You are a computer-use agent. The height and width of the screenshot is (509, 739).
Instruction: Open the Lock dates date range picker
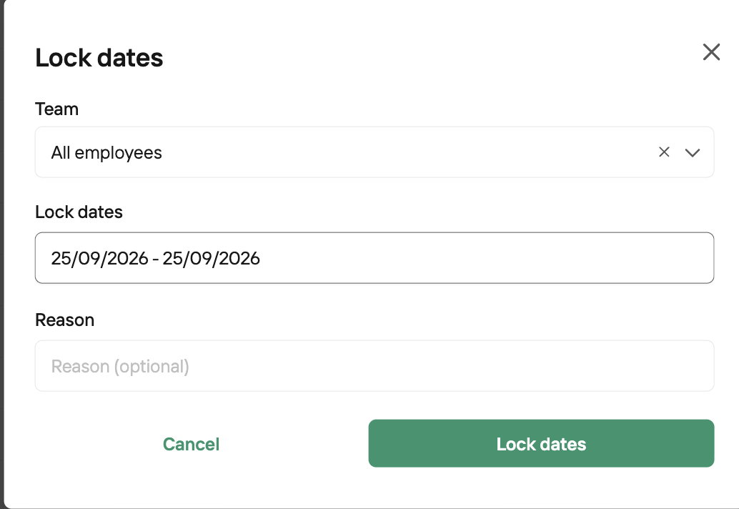click(375, 258)
